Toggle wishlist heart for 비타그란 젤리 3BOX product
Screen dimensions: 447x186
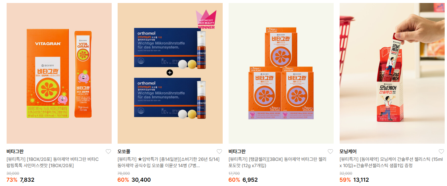click(x=330, y=152)
